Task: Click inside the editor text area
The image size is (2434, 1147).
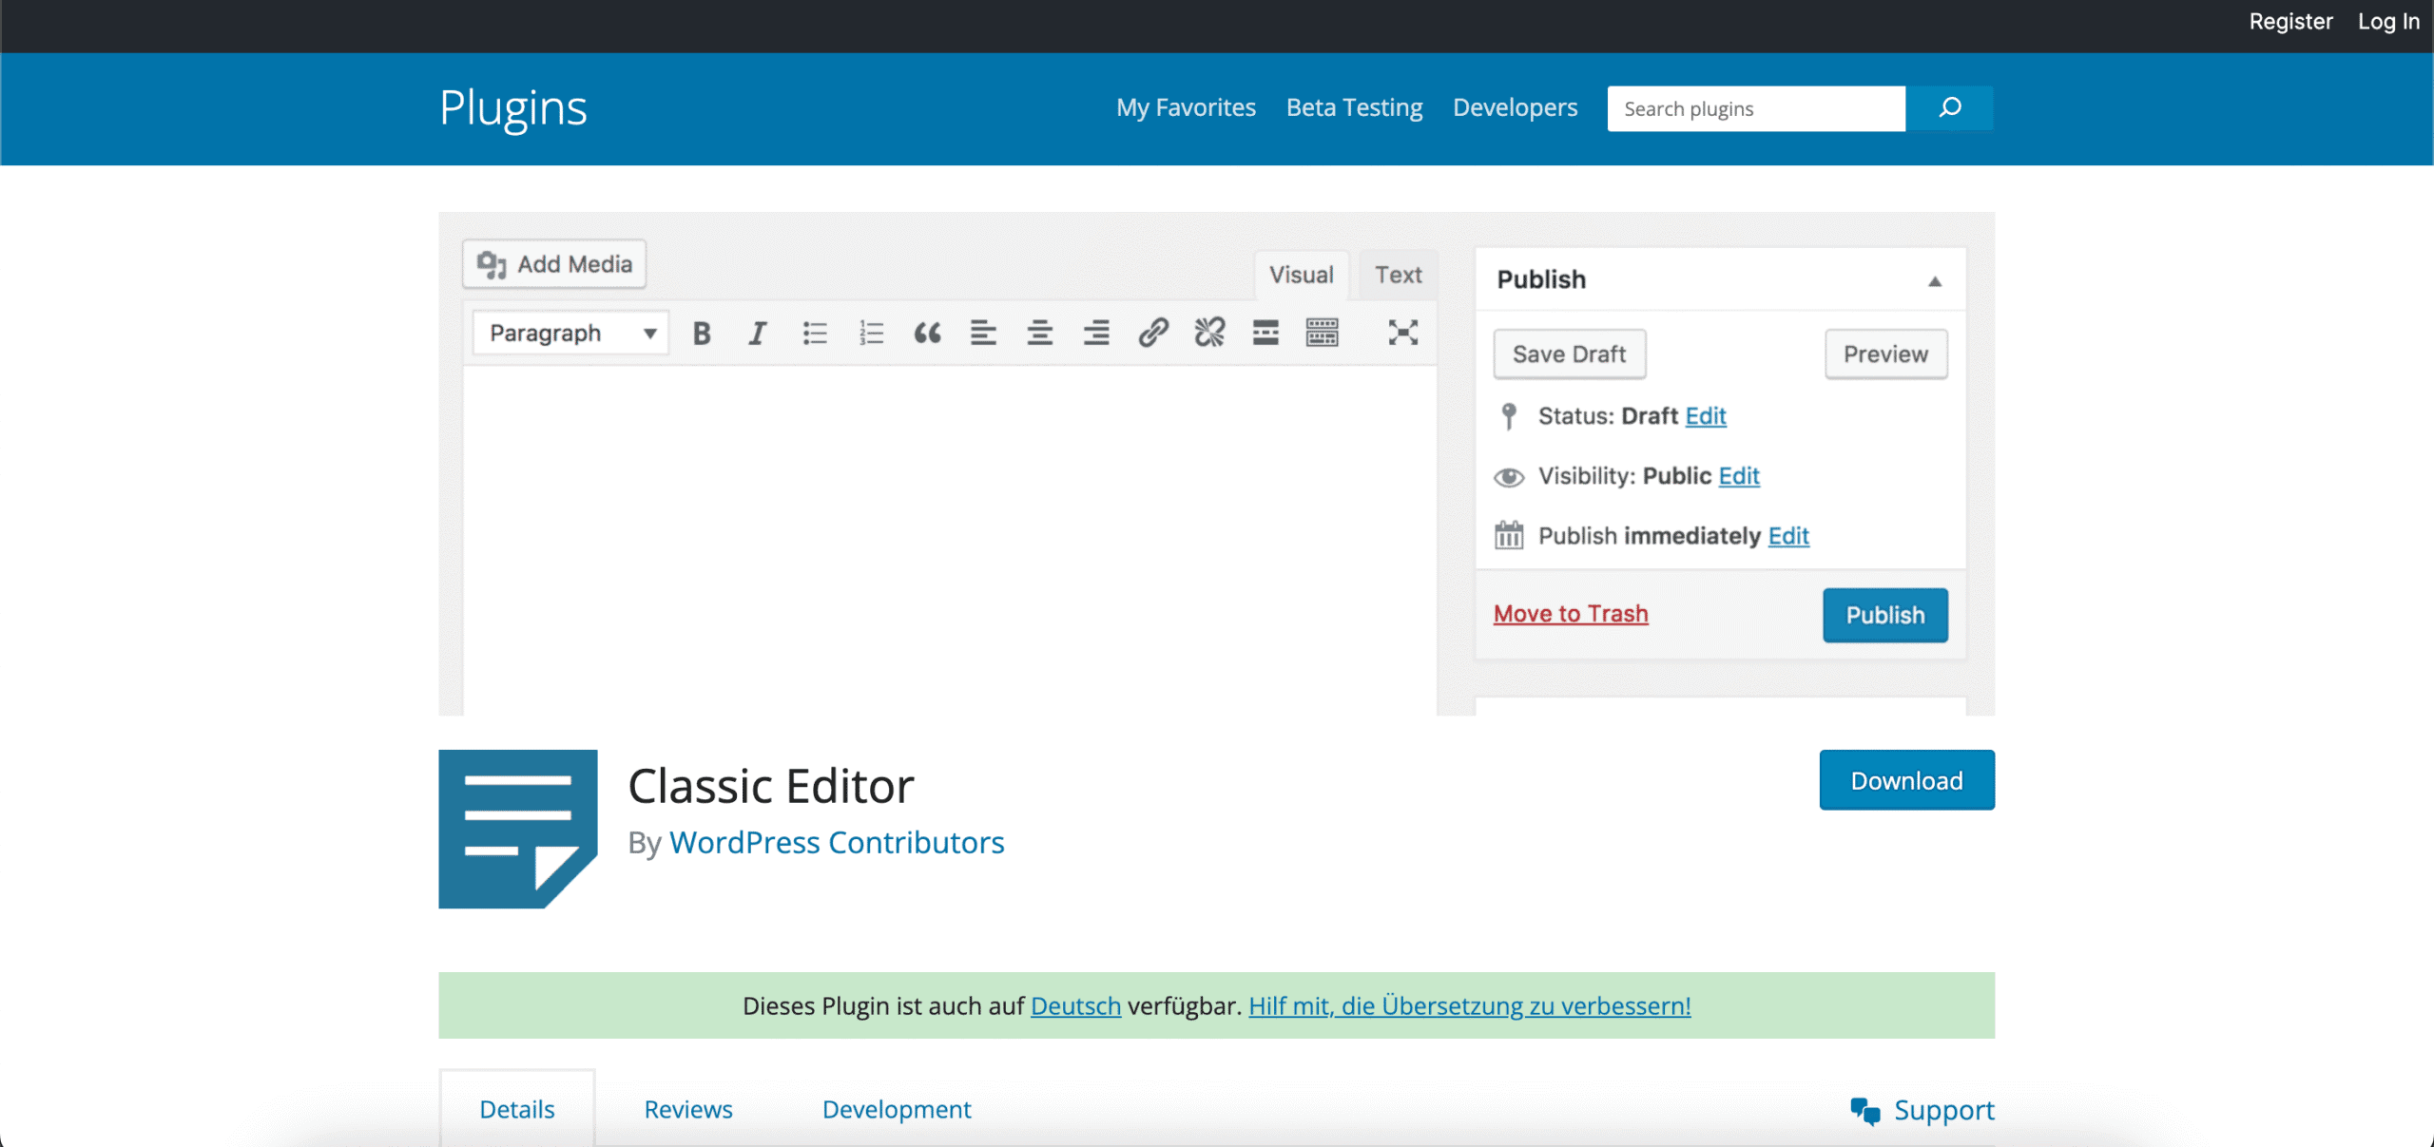Action: pos(950,542)
